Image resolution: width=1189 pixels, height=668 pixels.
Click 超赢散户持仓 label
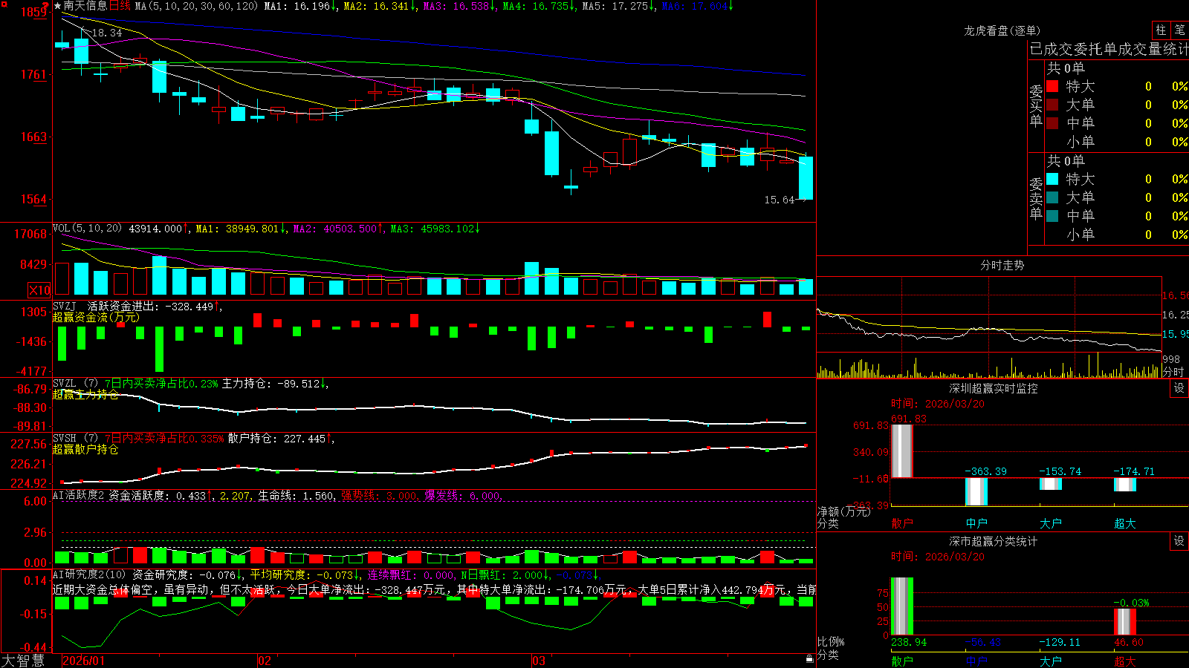click(85, 449)
